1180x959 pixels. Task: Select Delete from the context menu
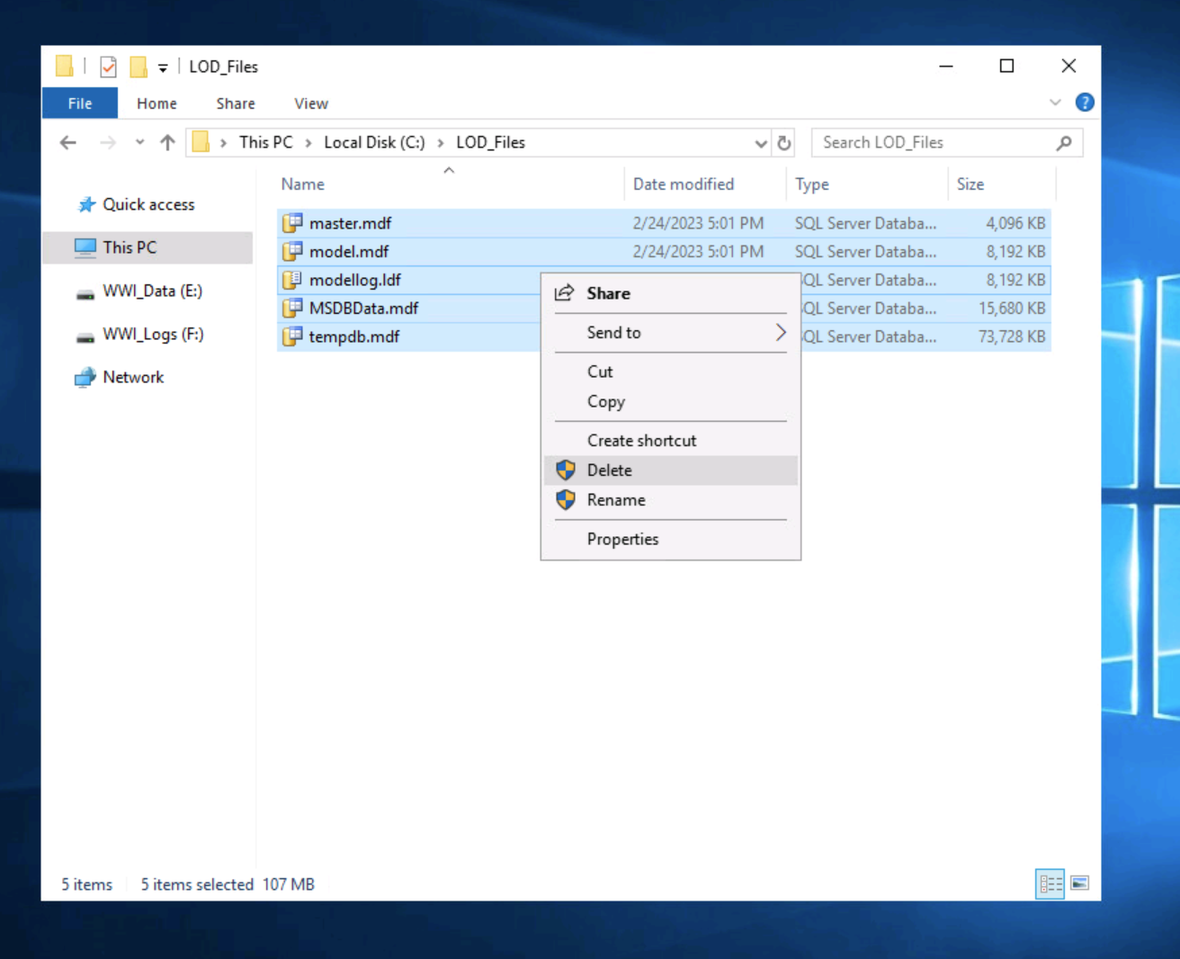(x=610, y=470)
